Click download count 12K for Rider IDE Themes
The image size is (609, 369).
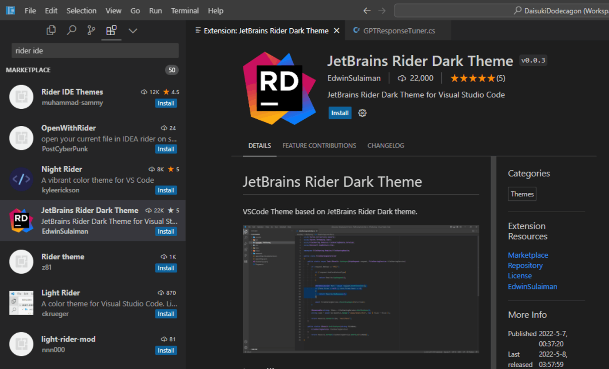[x=151, y=92]
